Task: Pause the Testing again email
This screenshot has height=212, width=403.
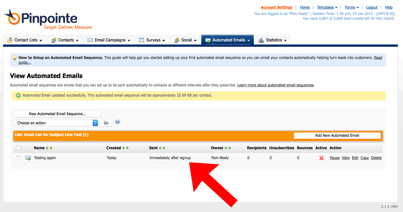Action: coord(334,158)
